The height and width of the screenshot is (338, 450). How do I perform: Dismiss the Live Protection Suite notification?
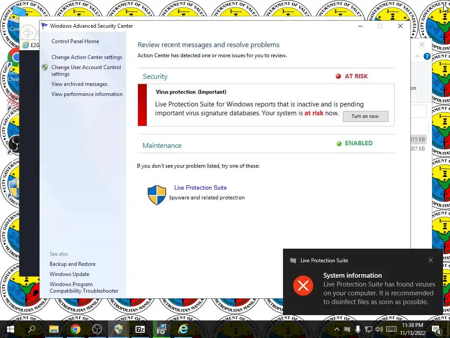coord(431,260)
